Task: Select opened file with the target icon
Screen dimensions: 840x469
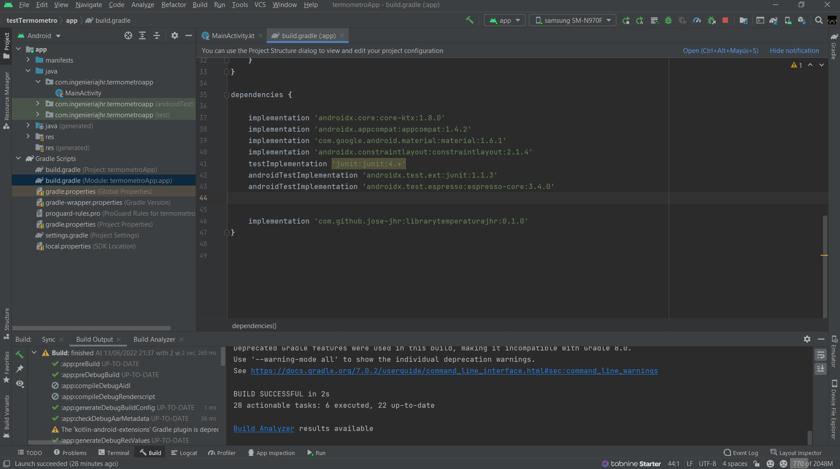Action: (128, 35)
